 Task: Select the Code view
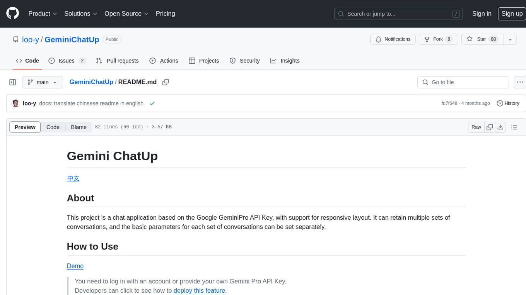tap(53, 127)
